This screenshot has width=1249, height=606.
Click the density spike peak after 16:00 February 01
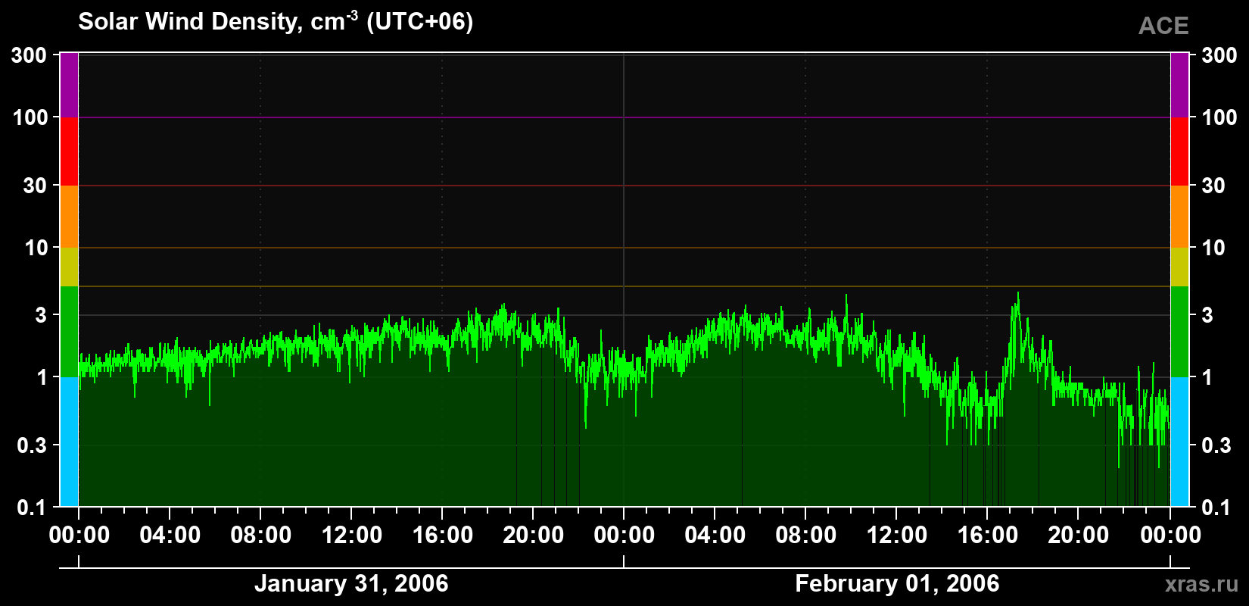tap(1017, 294)
